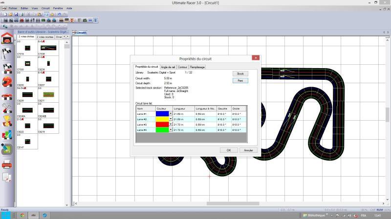
Task: Open color dropdown for Lane #1
Action: tap(171, 113)
